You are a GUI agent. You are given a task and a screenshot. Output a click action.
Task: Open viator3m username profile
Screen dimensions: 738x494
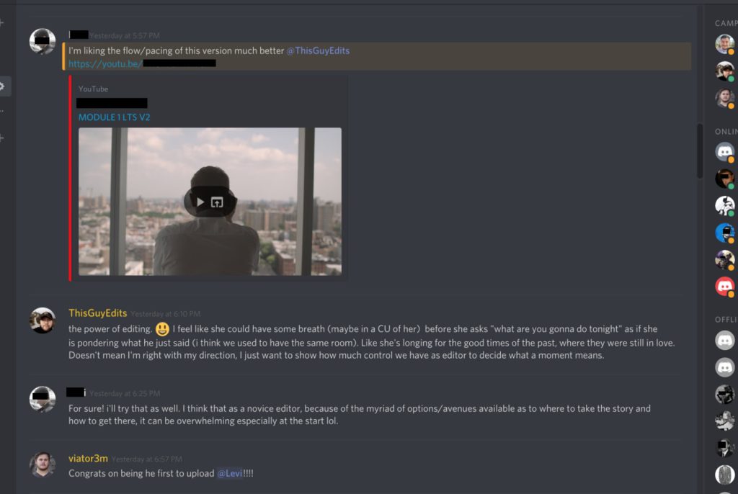coord(88,458)
